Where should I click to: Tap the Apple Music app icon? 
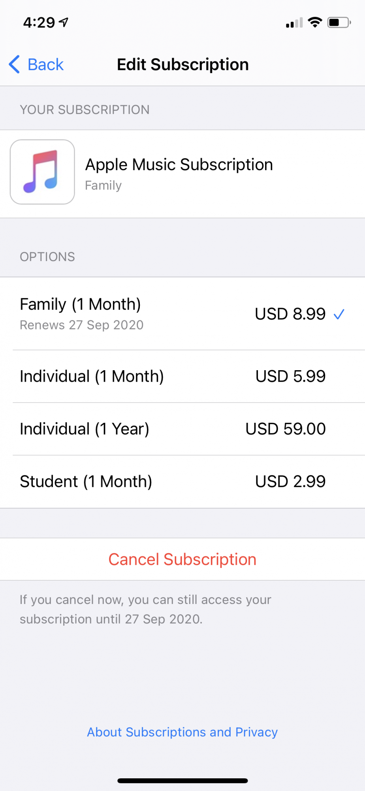click(x=42, y=172)
